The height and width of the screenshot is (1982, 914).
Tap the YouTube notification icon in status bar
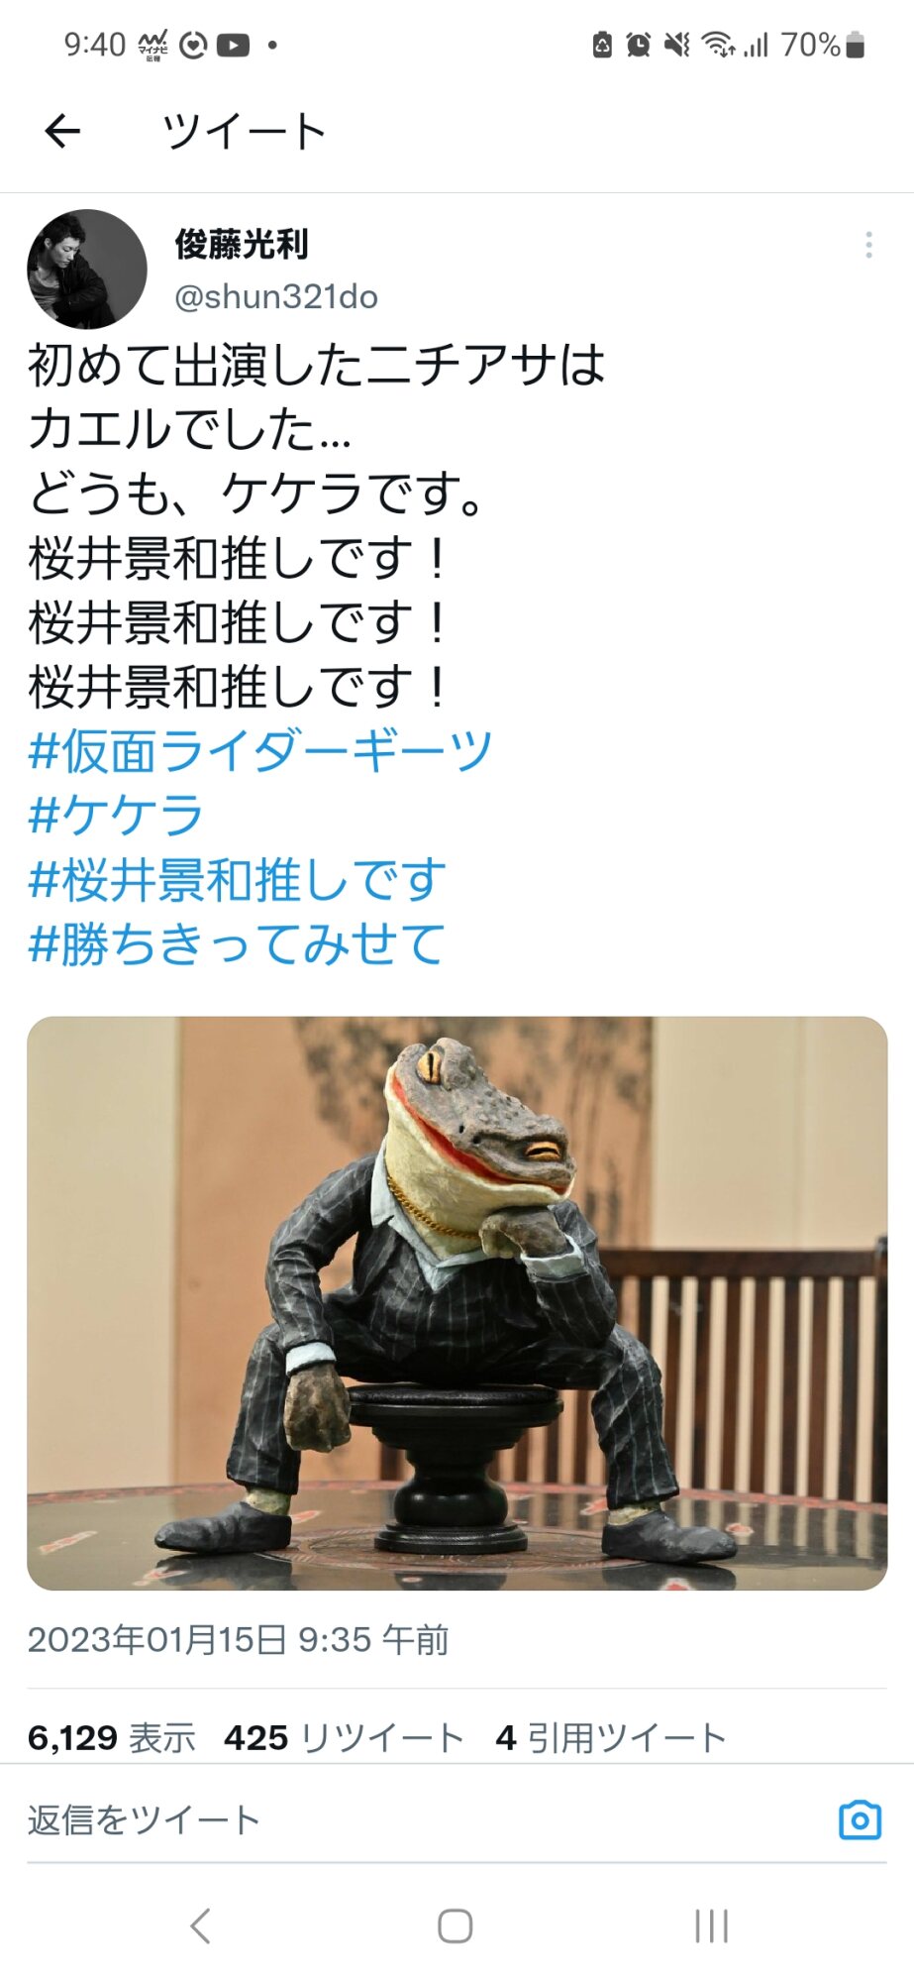click(233, 45)
